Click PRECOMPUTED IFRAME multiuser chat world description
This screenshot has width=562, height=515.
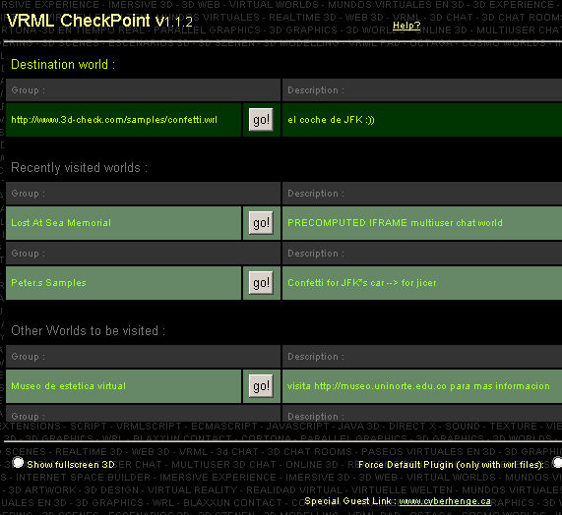(x=395, y=222)
